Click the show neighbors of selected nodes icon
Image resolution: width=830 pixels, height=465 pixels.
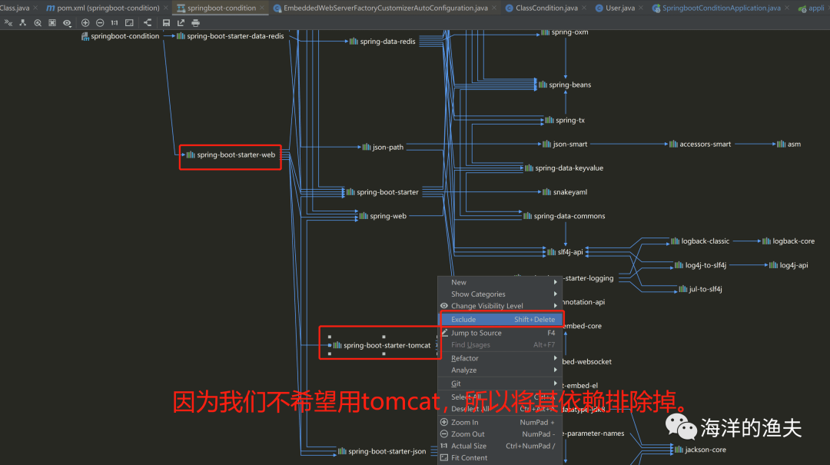(x=38, y=23)
